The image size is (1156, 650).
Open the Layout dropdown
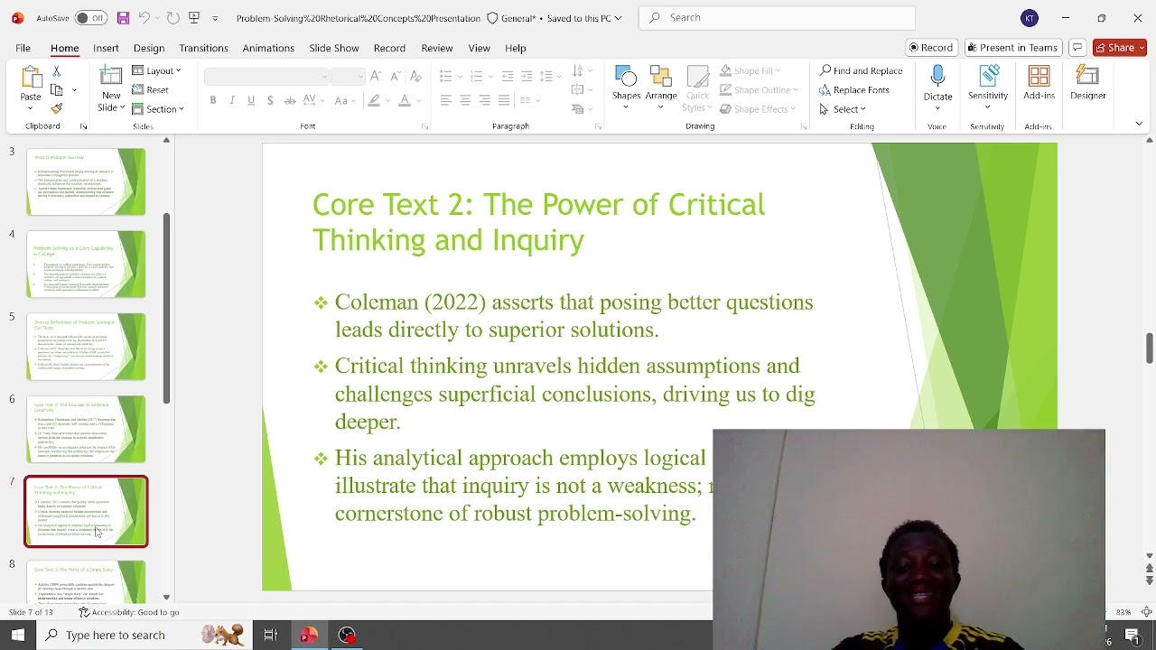[156, 70]
